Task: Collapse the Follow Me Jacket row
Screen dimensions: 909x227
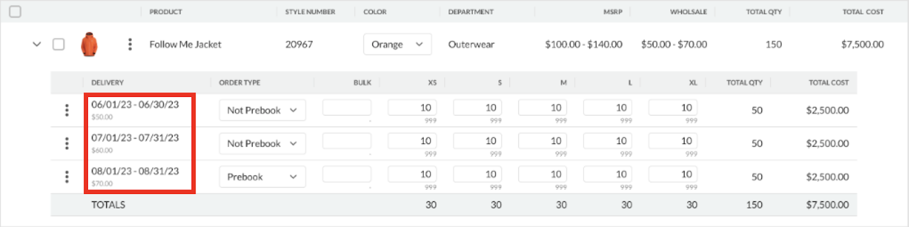Action: 37,44
